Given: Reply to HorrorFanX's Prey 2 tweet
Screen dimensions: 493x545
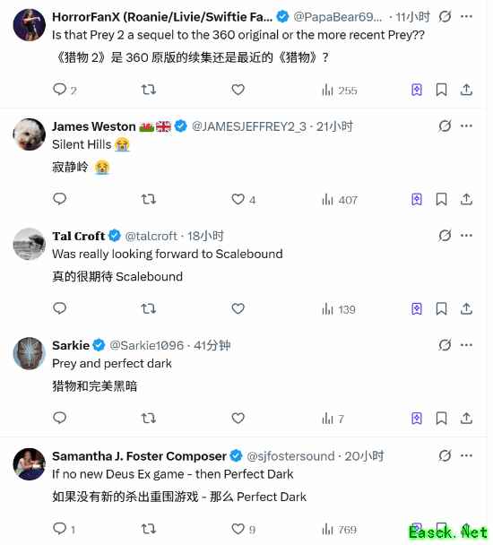Looking at the screenshot, I should point(65,90).
